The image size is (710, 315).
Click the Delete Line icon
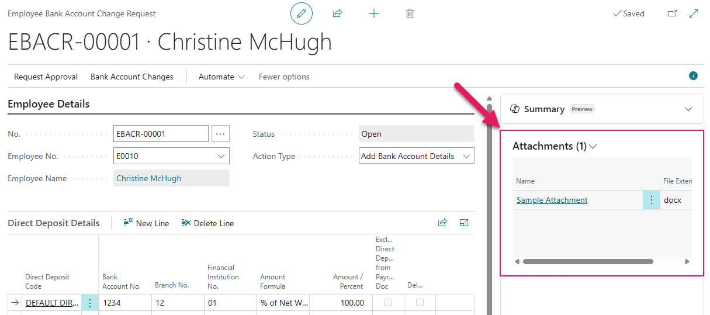186,223
